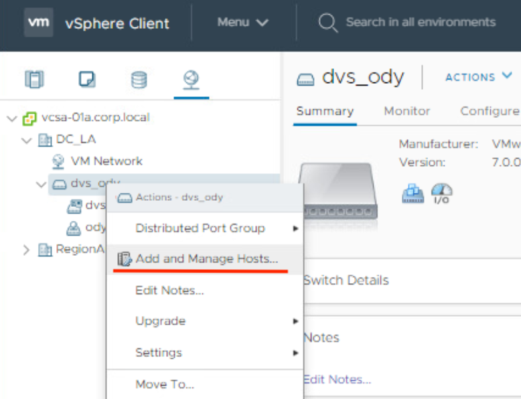Click the Add and Manage Hosts icon
Viewport: 521px width, 399px height.
(x=125, y=259)
